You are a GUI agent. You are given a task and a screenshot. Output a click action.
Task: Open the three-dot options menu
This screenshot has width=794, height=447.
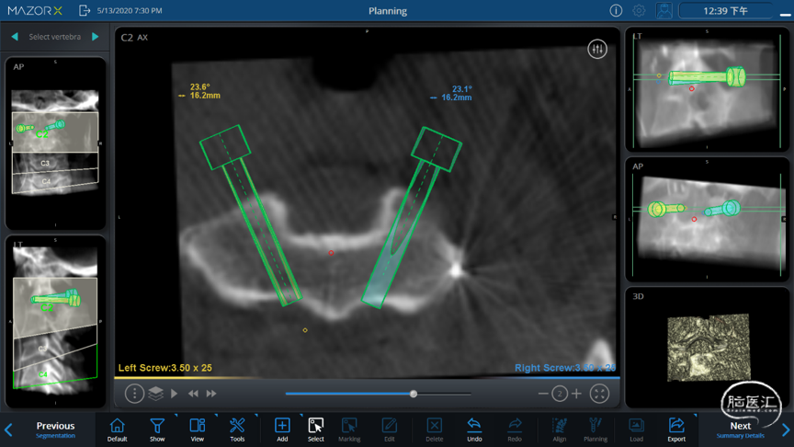point(134,394)
